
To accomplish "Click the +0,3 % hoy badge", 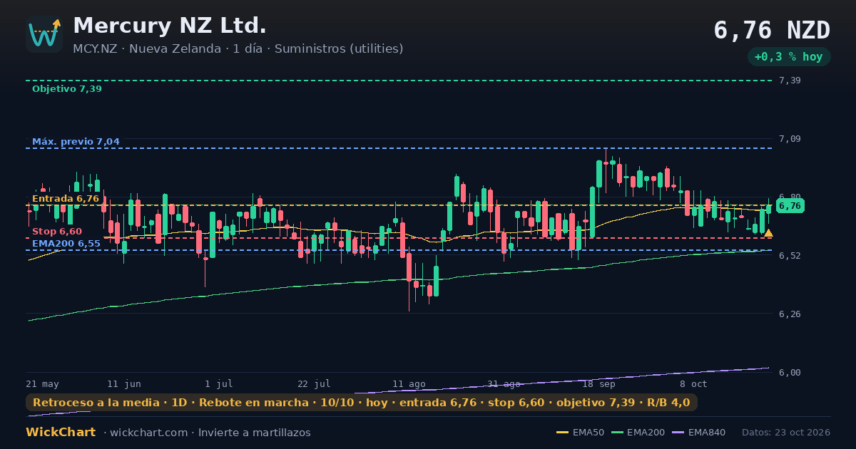I will click(789, 57).
